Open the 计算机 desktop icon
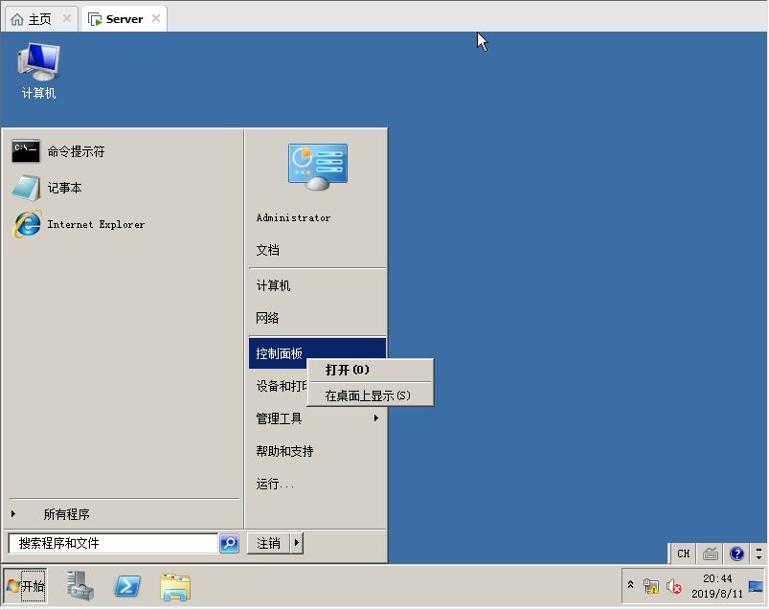The width and height of the screenshot is (769, 610). pyautogui.click(x=38, y=71)
